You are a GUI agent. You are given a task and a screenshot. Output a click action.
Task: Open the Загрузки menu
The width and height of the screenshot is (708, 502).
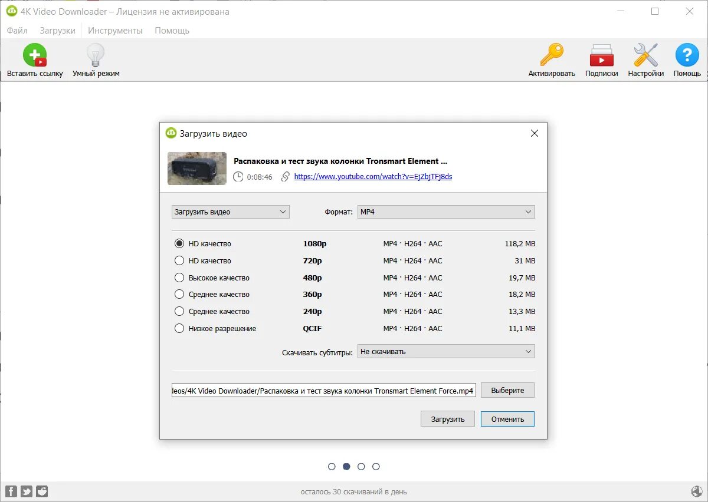pyautogui.click(x=57, y=31)
